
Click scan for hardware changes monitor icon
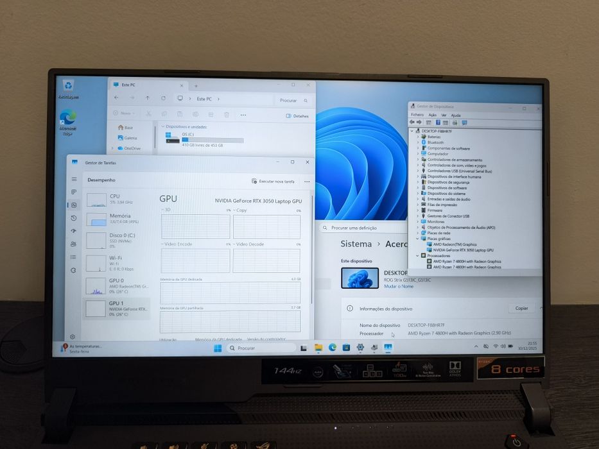coord(465,123)
